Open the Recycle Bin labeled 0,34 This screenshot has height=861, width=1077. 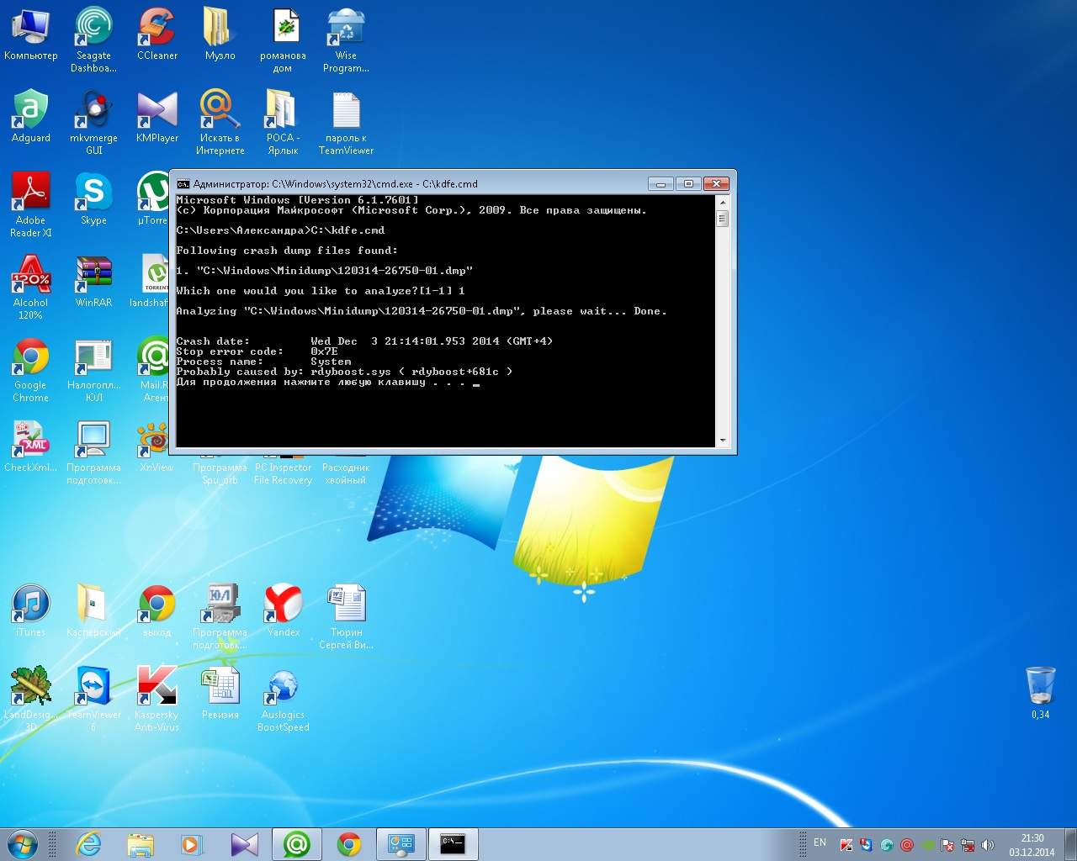point(1040,691)
